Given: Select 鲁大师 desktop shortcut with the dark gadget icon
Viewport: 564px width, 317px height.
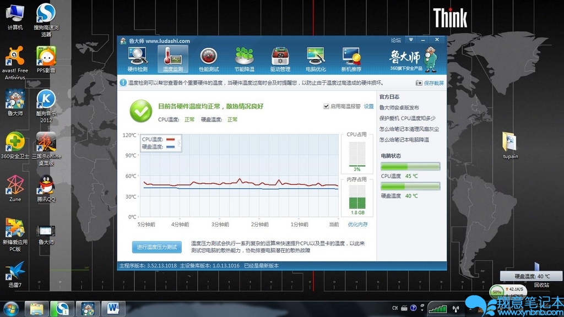Looking at the screenshot, I should (x=46, y=234).
